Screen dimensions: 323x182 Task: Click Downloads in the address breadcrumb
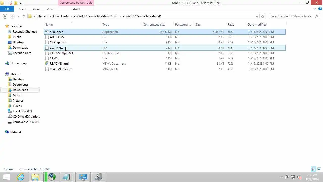[61, 16]
